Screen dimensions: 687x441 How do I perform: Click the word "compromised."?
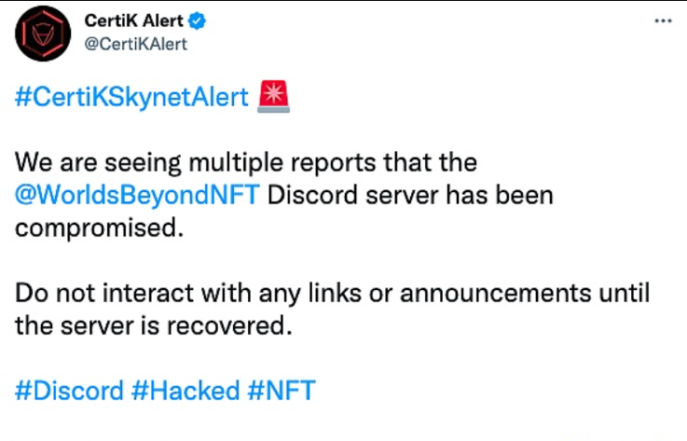95,228
